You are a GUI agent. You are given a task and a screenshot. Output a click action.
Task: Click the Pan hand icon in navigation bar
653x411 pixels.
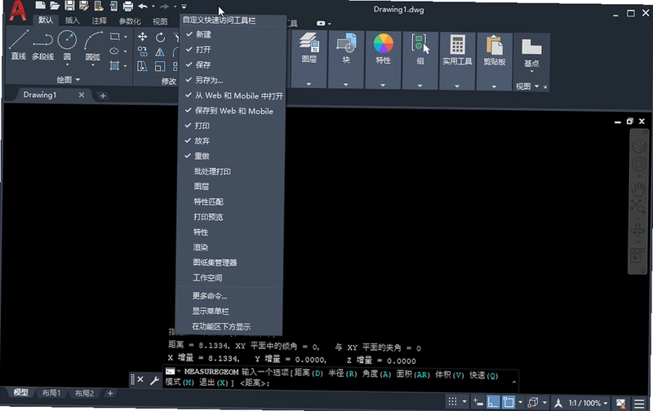pos(638,190)
